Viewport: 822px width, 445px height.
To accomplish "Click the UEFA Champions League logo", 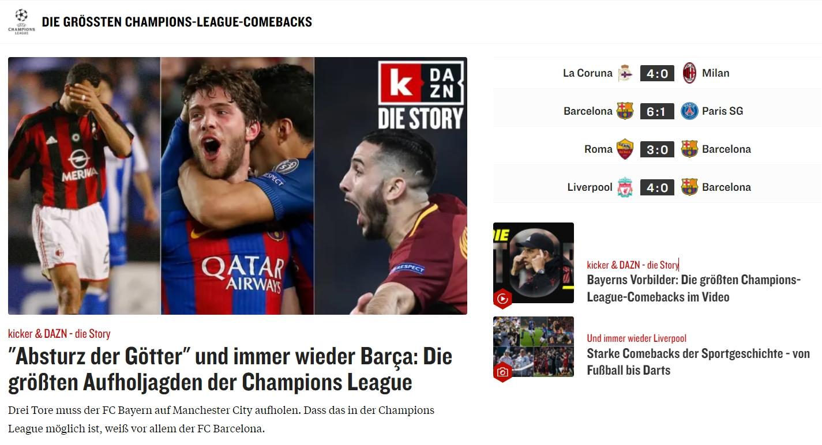I will [x=21, y=22].
